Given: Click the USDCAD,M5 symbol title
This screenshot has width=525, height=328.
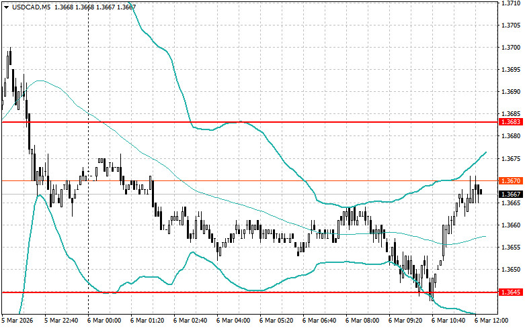Looking at the screenshot, I should (x=31, y=7).
